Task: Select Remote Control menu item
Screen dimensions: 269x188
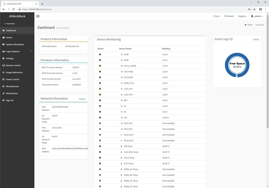Action: pos(13,65)
